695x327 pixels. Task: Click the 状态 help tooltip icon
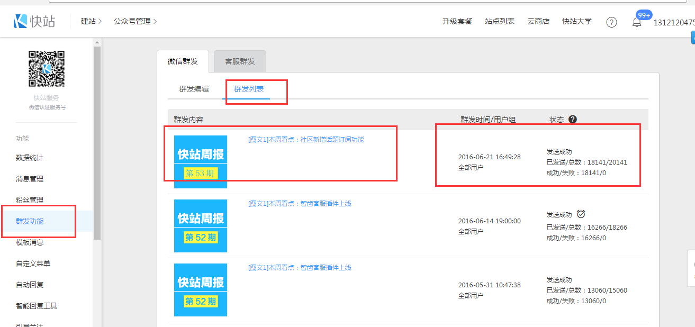point(572,120)
